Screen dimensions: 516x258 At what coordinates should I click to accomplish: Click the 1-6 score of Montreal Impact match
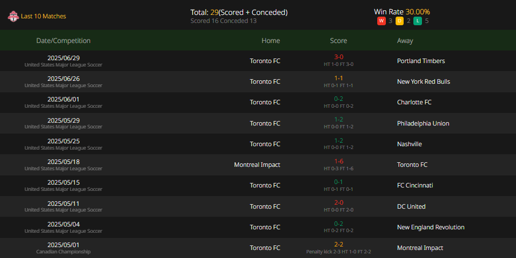[338, 161]
